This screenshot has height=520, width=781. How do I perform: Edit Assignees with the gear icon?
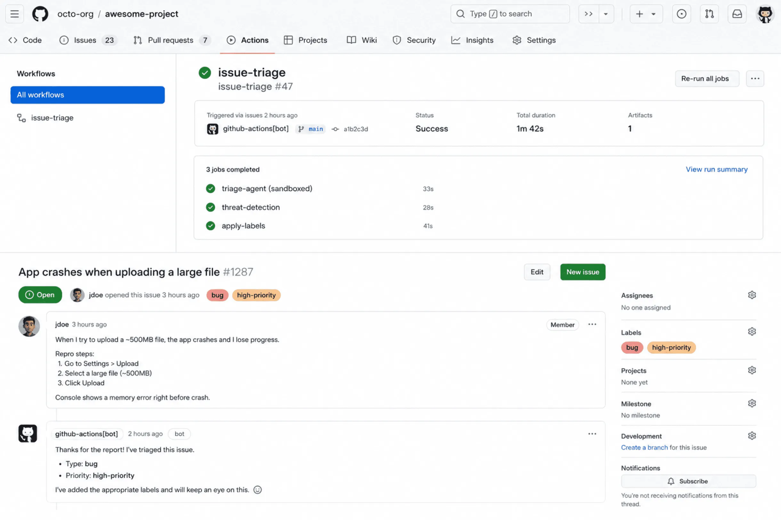click(x=752, y=295)
